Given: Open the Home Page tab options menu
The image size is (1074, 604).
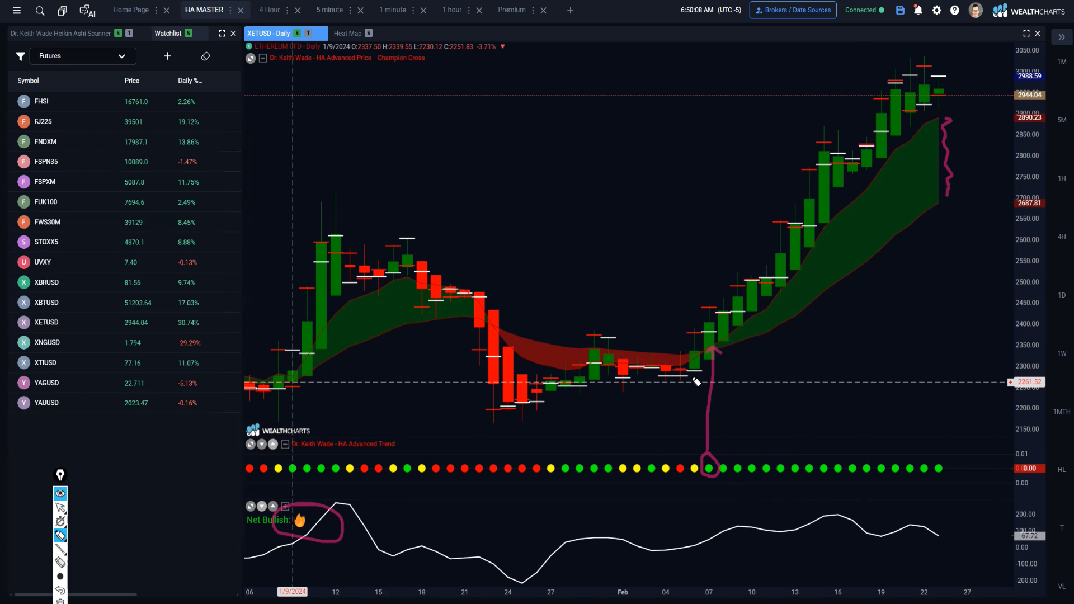Looking at the screenshot, I should point(156,10).
